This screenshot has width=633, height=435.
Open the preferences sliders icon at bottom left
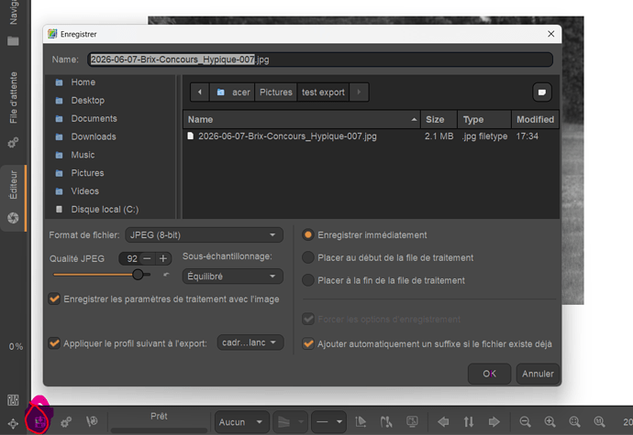[x=13, y=399]
